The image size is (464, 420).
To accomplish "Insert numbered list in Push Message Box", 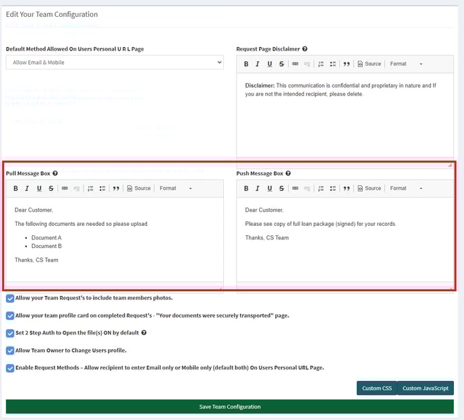I will (320, 189).
